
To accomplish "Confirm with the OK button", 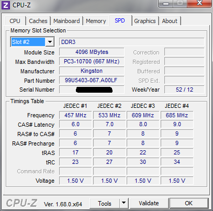I will pos(189,203).
